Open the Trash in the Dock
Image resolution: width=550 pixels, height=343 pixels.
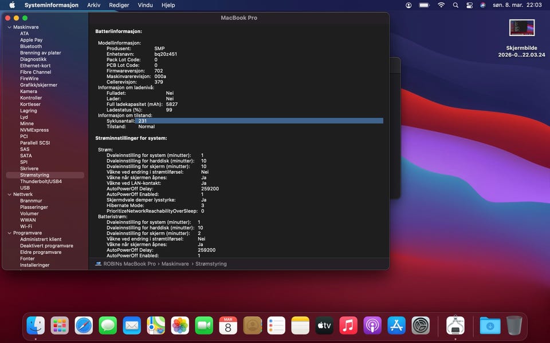coord(514,325)
